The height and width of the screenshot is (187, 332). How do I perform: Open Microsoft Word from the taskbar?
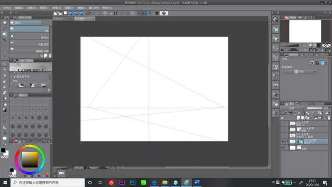[x=197, y=183]
